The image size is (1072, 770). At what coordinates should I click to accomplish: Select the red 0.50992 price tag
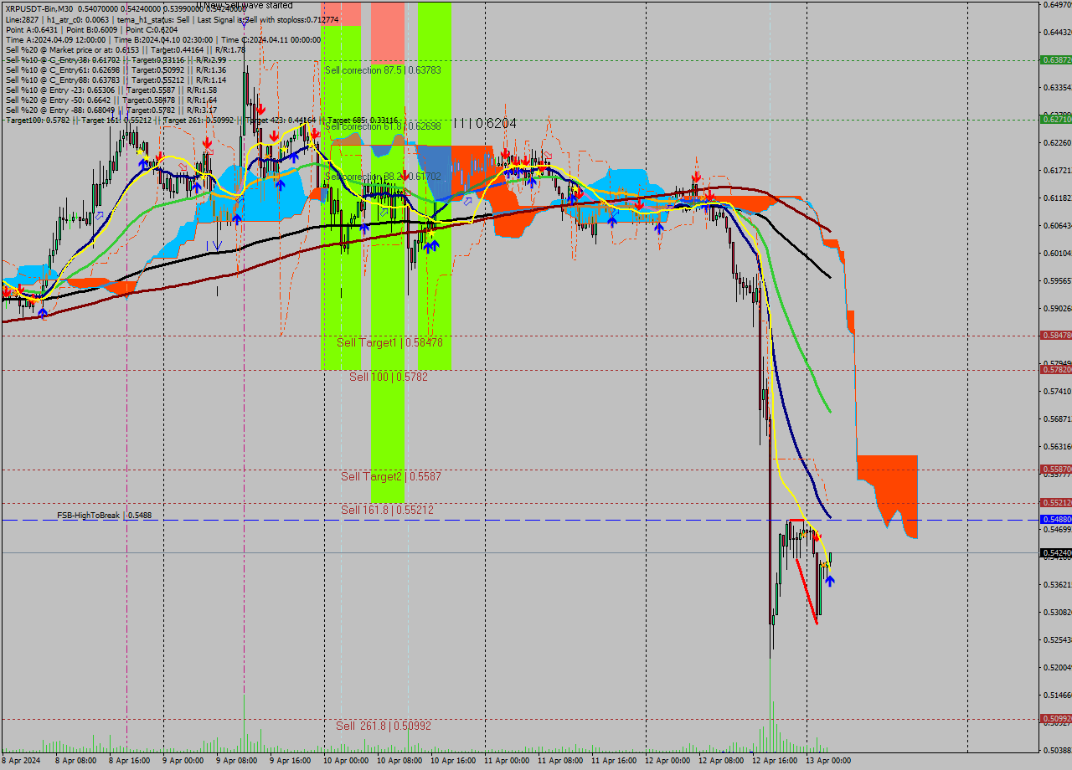tap(1055, 719)
